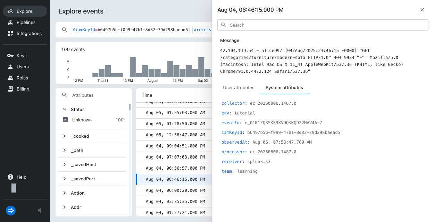This screenshot has width=434, height=222.
Task: Click the processor attribute key
Action: tap(233, 152)
